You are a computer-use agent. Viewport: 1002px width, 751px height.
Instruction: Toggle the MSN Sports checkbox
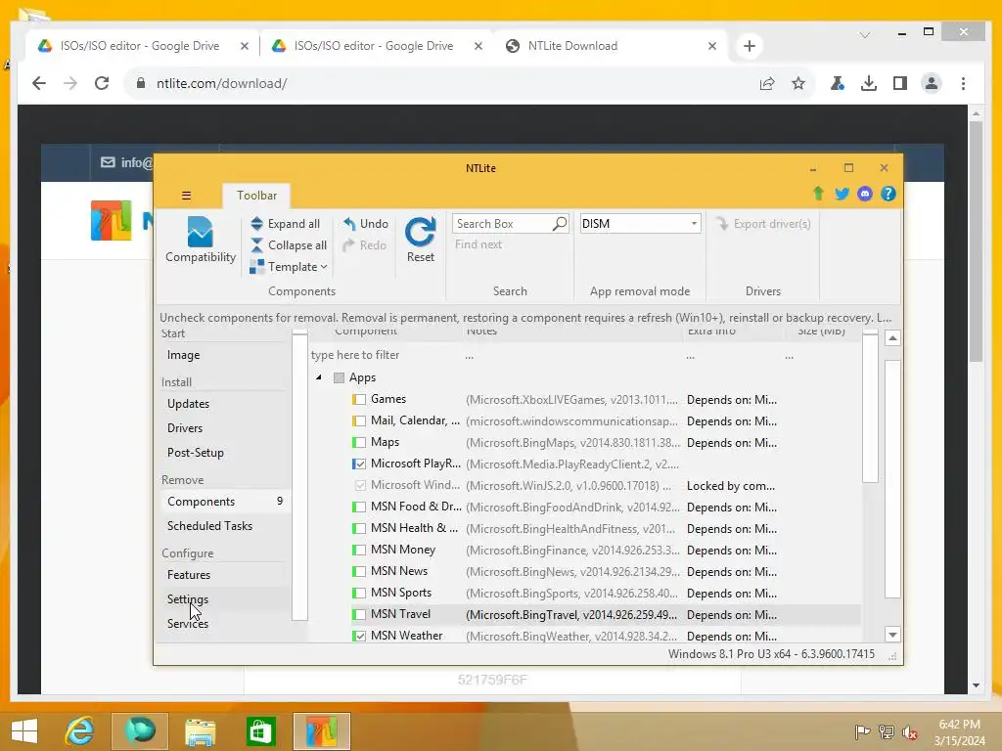point(360,593)
